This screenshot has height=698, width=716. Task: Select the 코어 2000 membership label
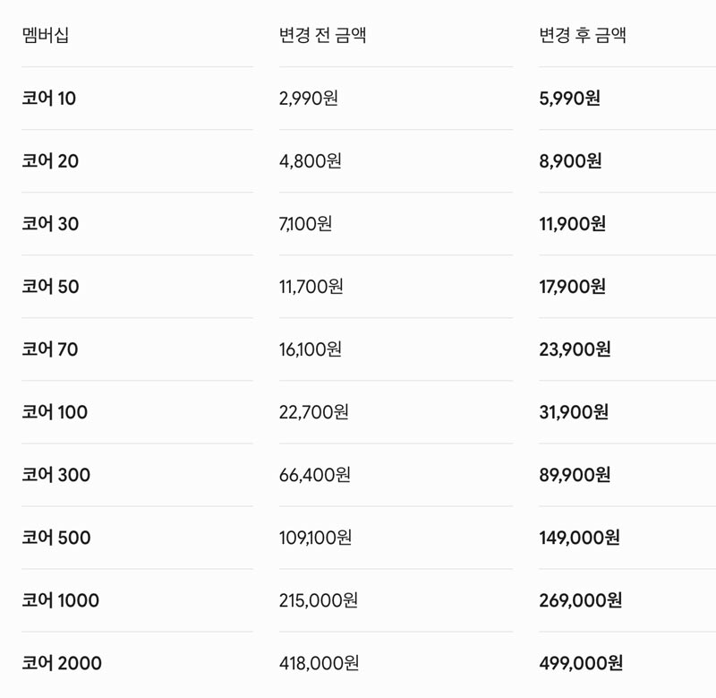point(62,663)
